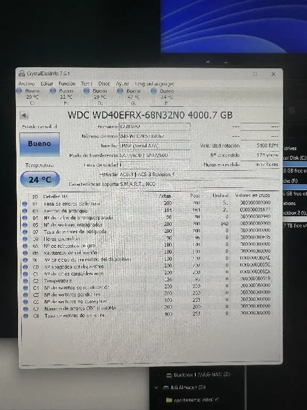Image resolution: width=307 pixels, height=410 pixels.
Task: Open the Archivo menu
Action: pyautogui.click(x=27, y=83)
